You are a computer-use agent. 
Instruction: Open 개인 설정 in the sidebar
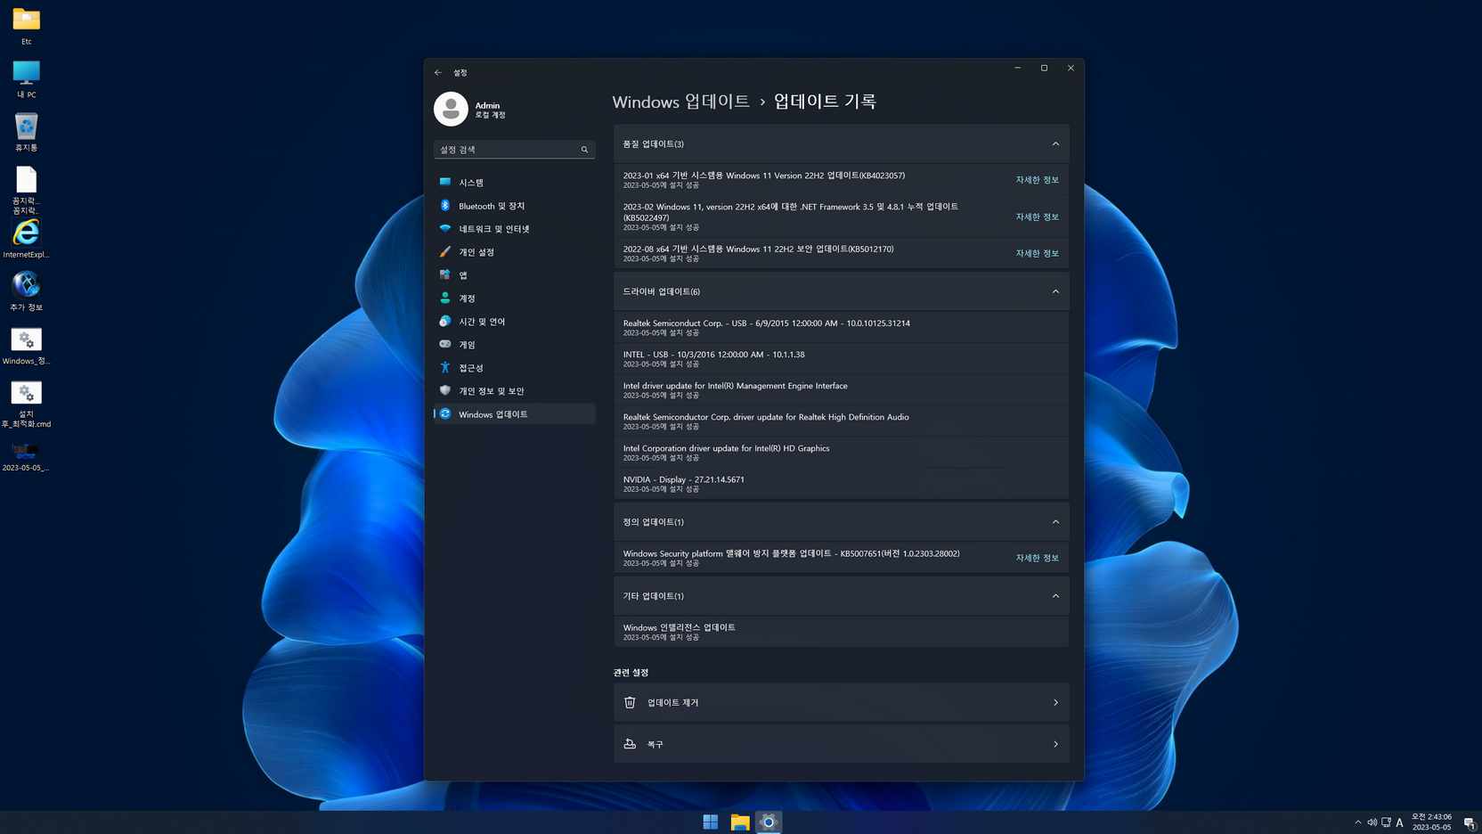[x=514, y=252]
